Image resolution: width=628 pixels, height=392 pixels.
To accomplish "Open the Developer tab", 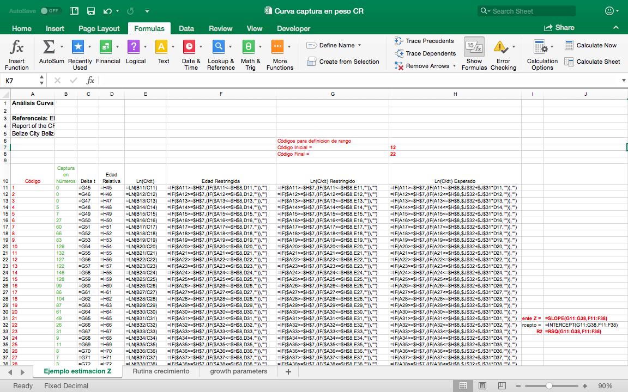I will click(x=294, y=28).
